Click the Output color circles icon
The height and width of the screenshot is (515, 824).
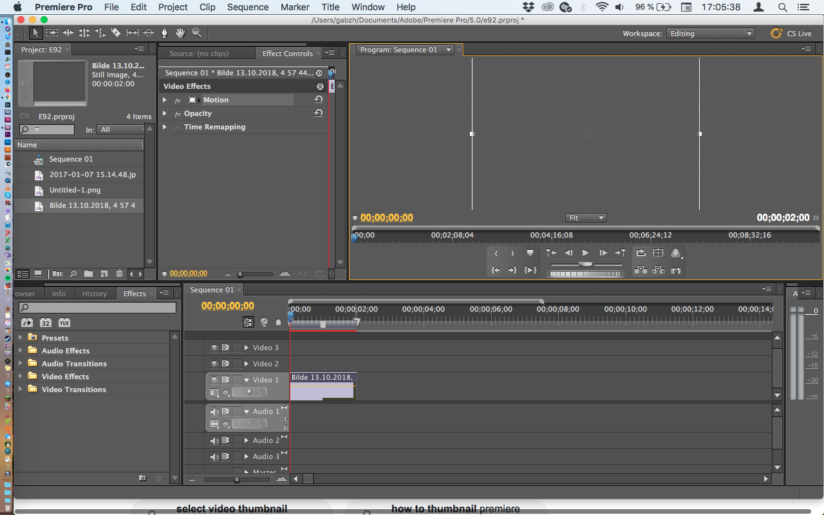675,253
